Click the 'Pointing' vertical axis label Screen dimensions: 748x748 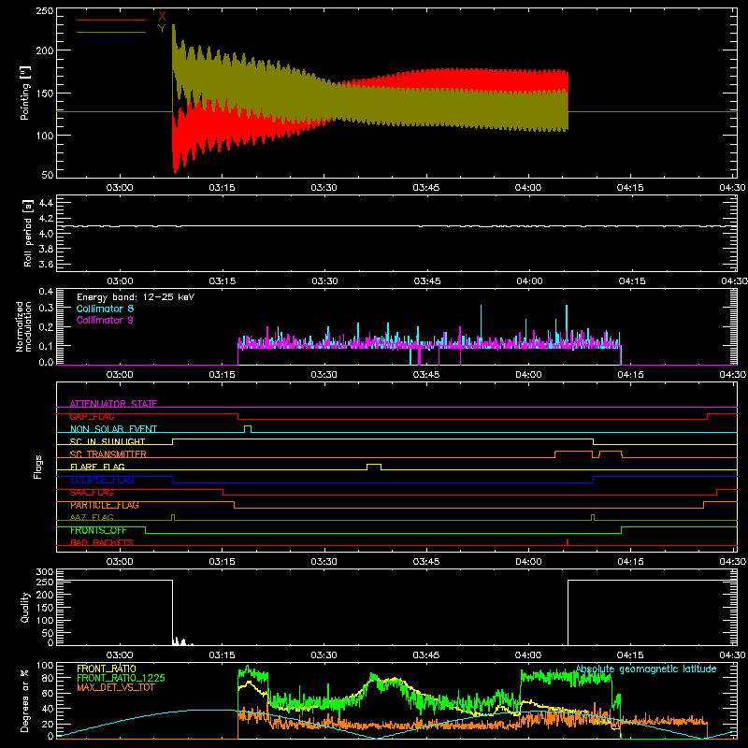(25, 93)
